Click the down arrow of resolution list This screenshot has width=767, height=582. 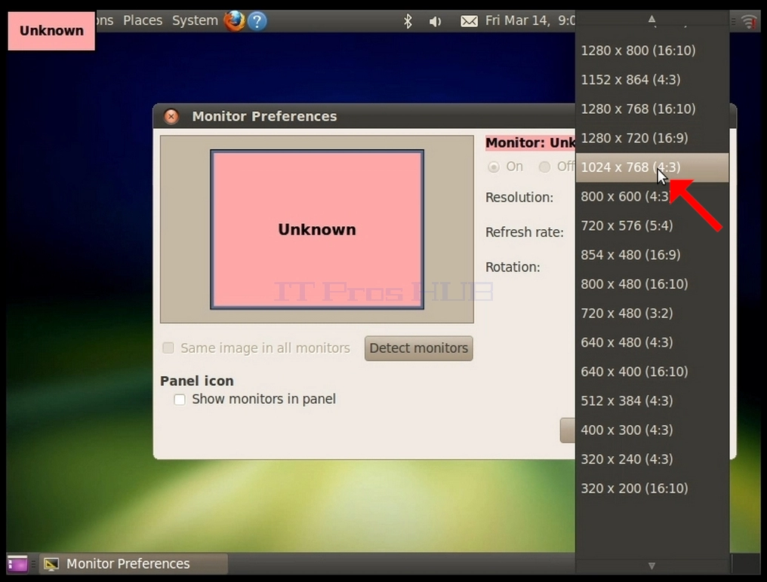coord(651,566)
